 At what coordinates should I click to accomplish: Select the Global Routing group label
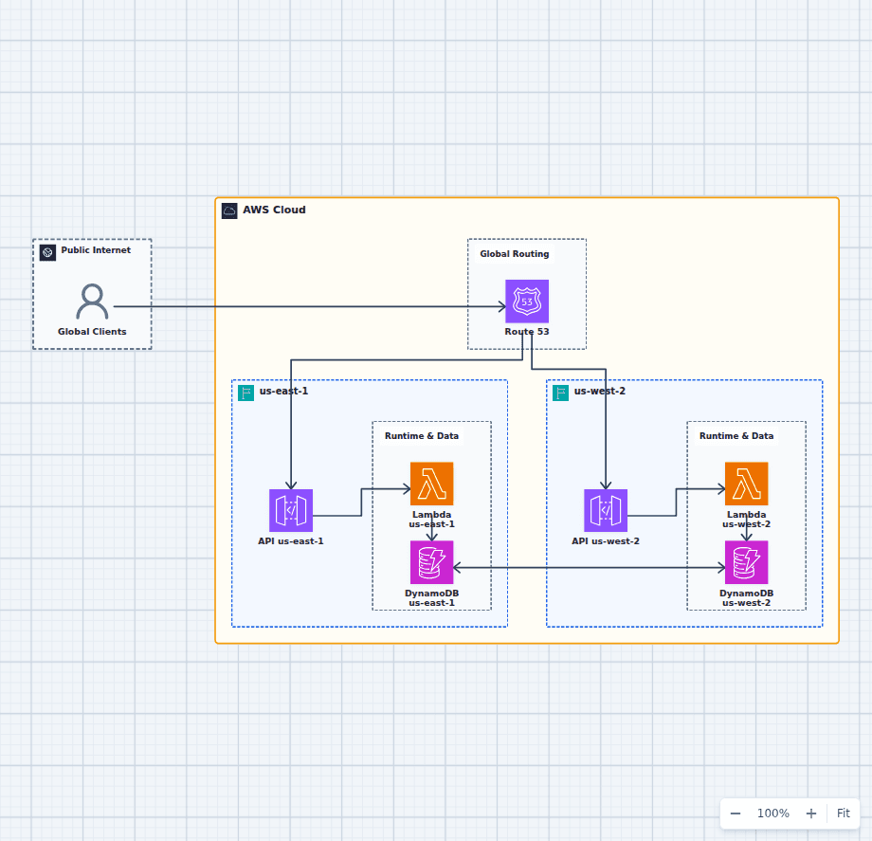point(515,254)
